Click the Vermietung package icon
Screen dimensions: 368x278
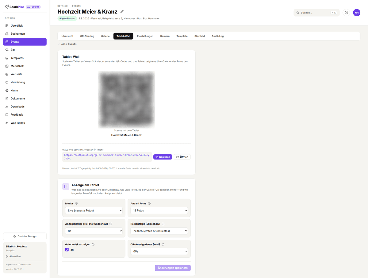click(x=7, y=82)
